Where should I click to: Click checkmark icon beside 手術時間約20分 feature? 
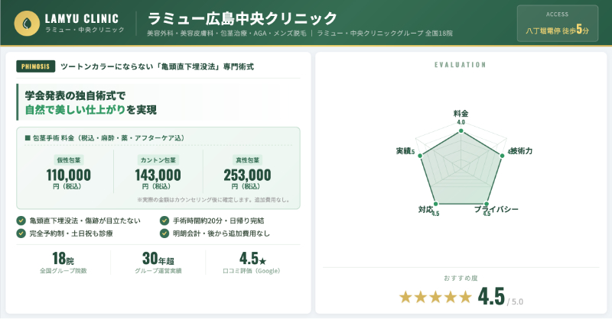164,221
